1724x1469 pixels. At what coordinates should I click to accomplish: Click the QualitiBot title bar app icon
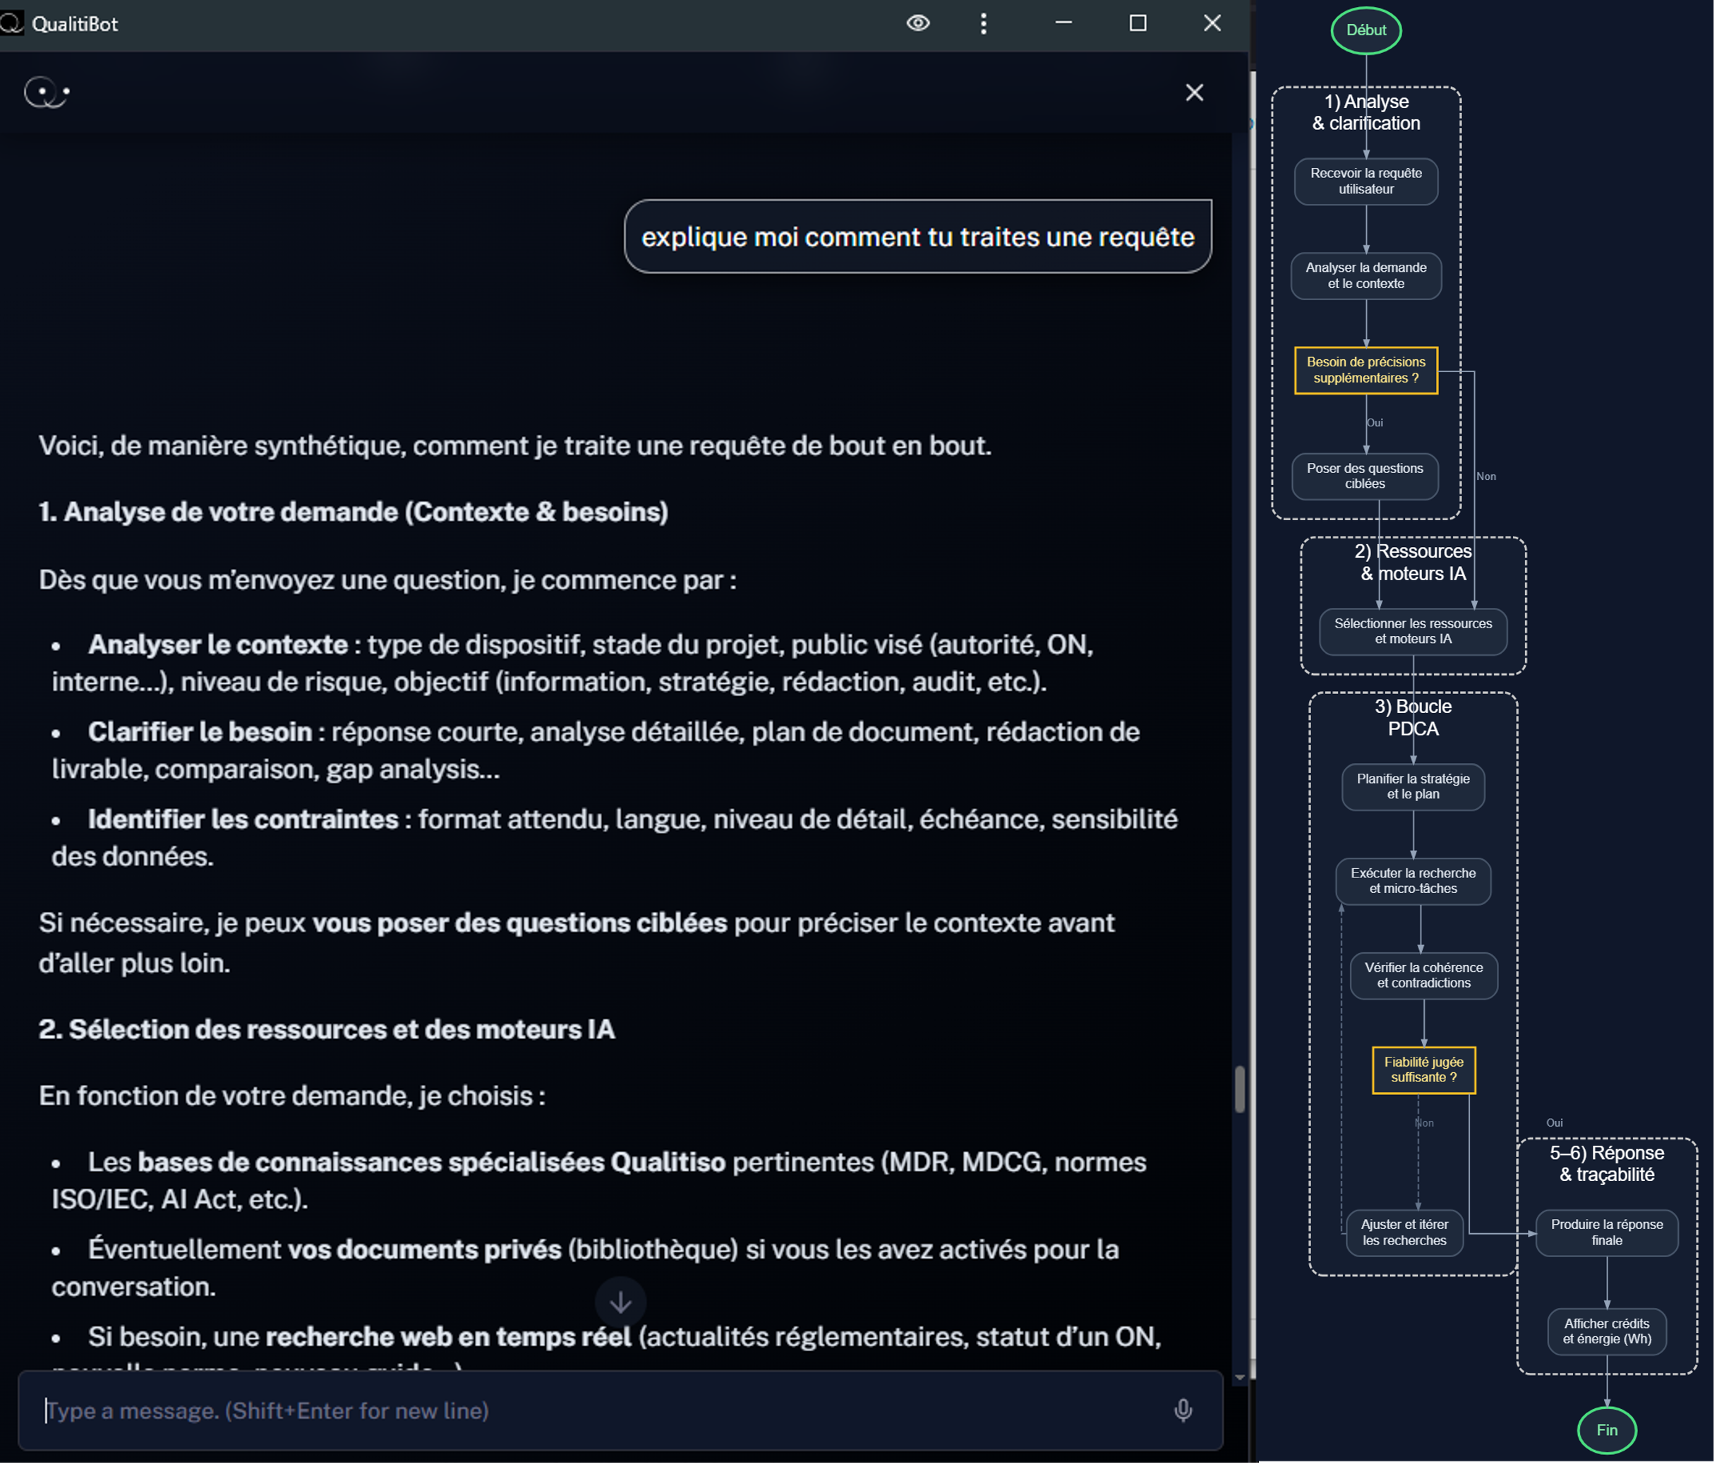tap(12, 23)
